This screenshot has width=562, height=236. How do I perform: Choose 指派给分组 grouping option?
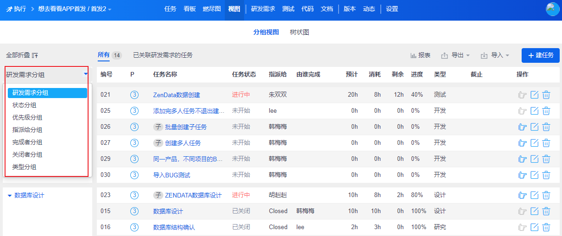27,130
